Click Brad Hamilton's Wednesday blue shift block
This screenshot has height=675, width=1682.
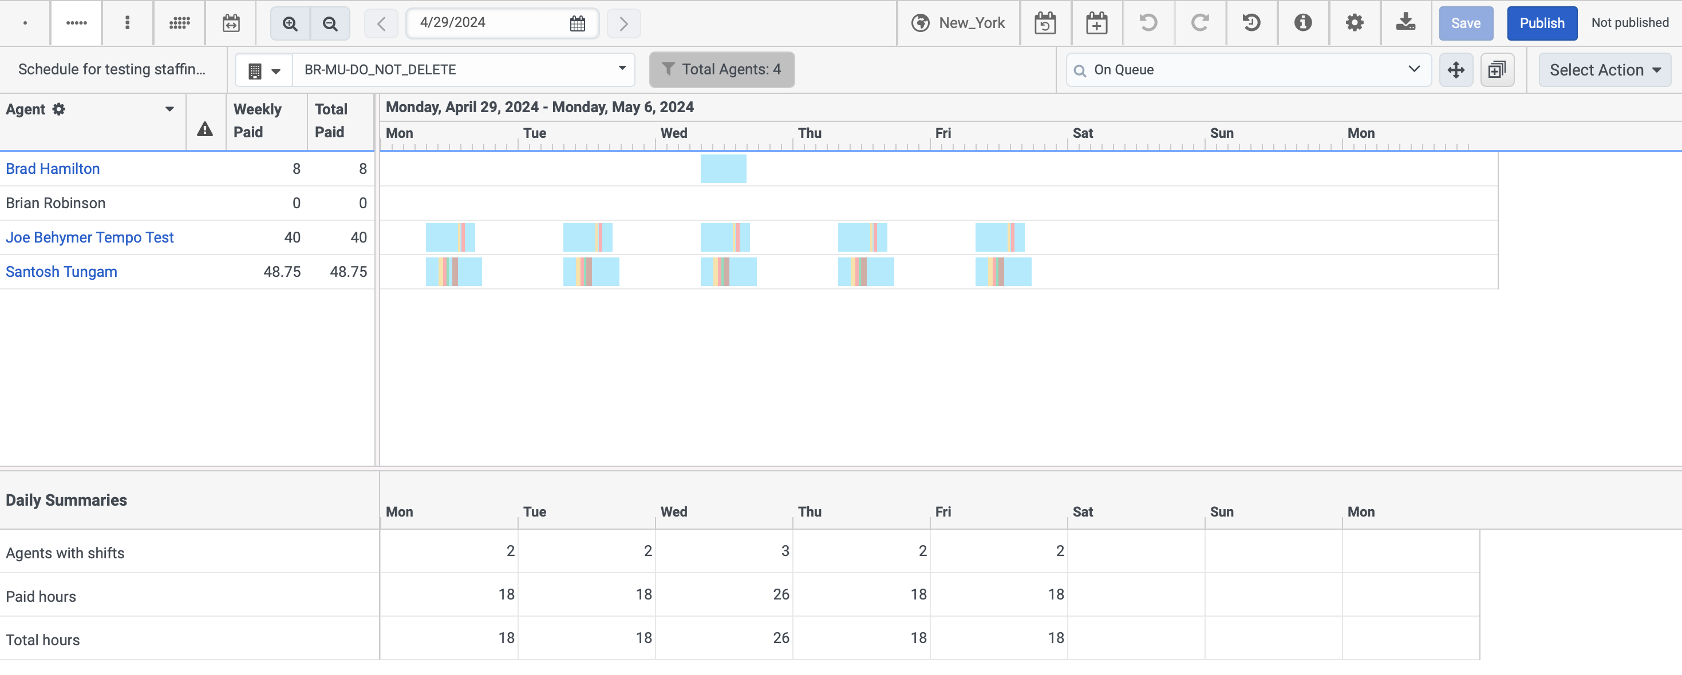click(723, 169)
